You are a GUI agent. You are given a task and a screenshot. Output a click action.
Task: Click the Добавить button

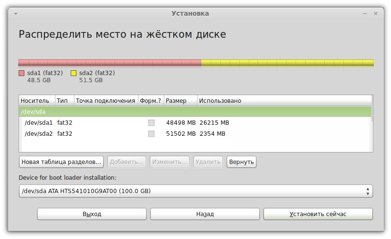(127, 162)
